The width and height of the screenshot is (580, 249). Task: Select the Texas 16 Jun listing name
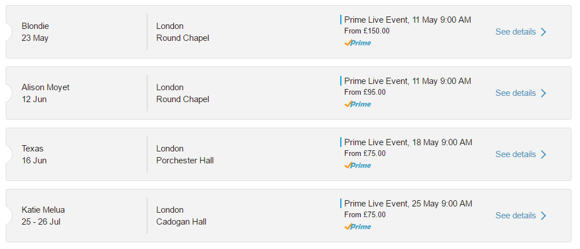[32, 149]
